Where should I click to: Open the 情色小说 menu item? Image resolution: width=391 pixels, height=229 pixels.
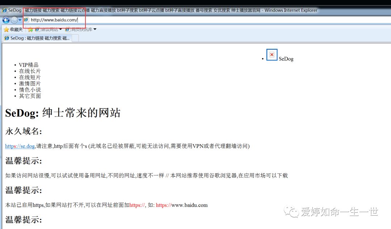(30, 90)
